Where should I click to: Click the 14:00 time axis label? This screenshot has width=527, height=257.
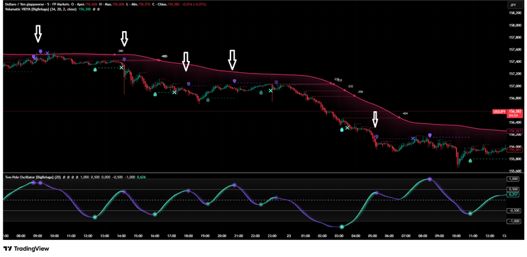(121, 236)
